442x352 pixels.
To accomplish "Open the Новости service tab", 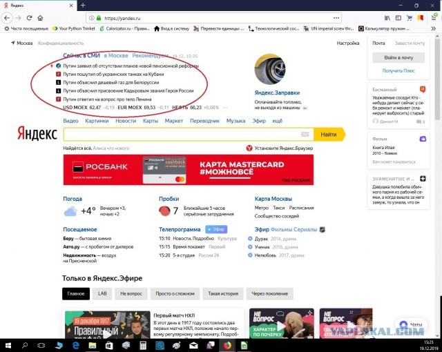I will coord(126,121).
